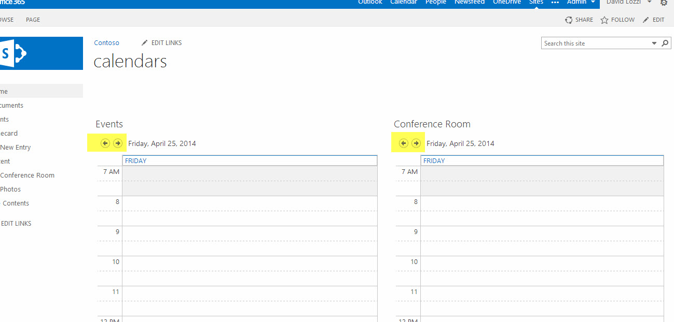Viewport: 674px width, 322px height.
Task: Click the search magnifier icon
Action: (x=665, y=43)
